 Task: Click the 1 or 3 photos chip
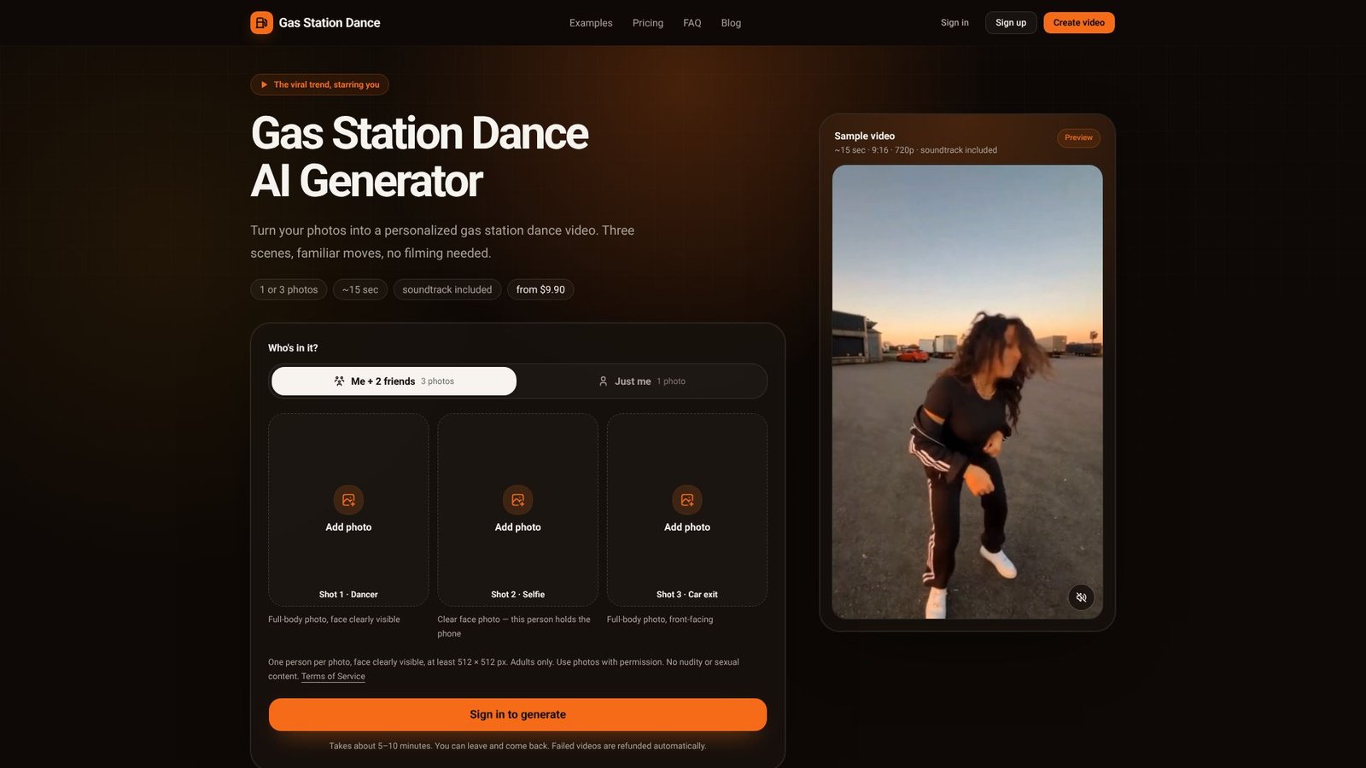289,290
